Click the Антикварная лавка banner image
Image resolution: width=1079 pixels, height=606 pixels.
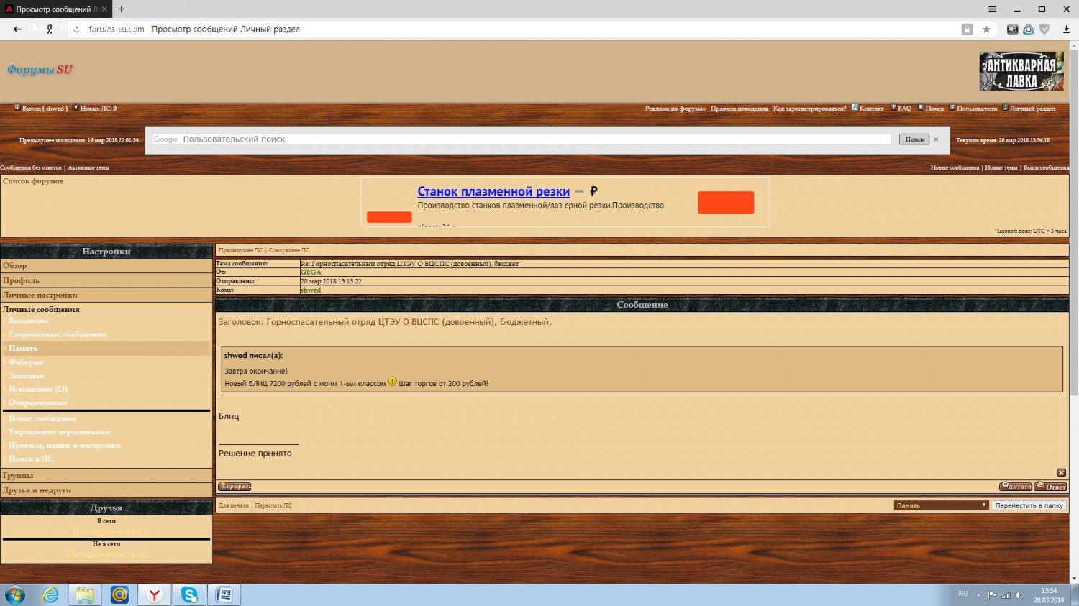pos(1021,71)
